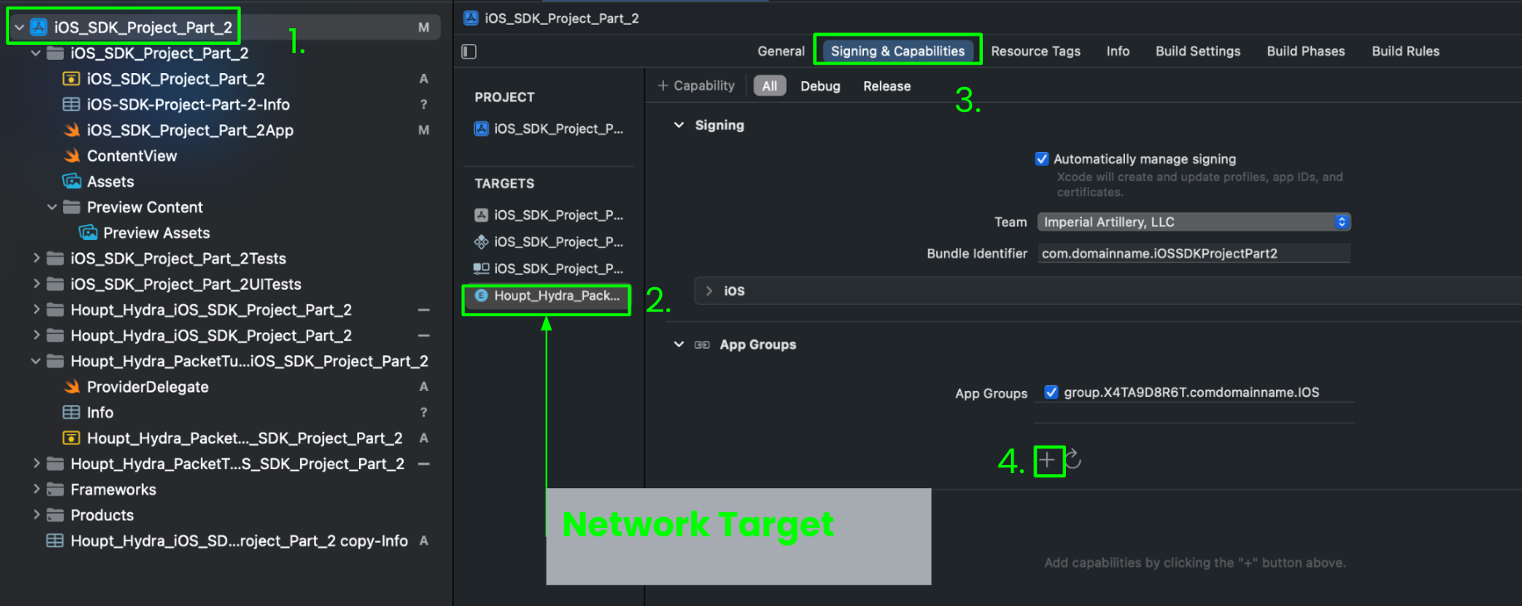Open the Build Settings tab
This screenshot has height=606, width=1522.
[x=1198, y=51]
